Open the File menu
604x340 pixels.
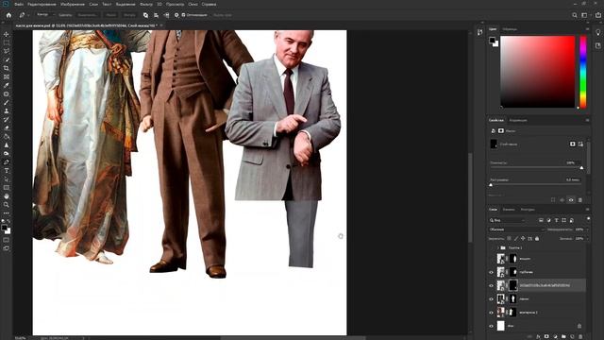pyautogui.click(x=19, y=4)
